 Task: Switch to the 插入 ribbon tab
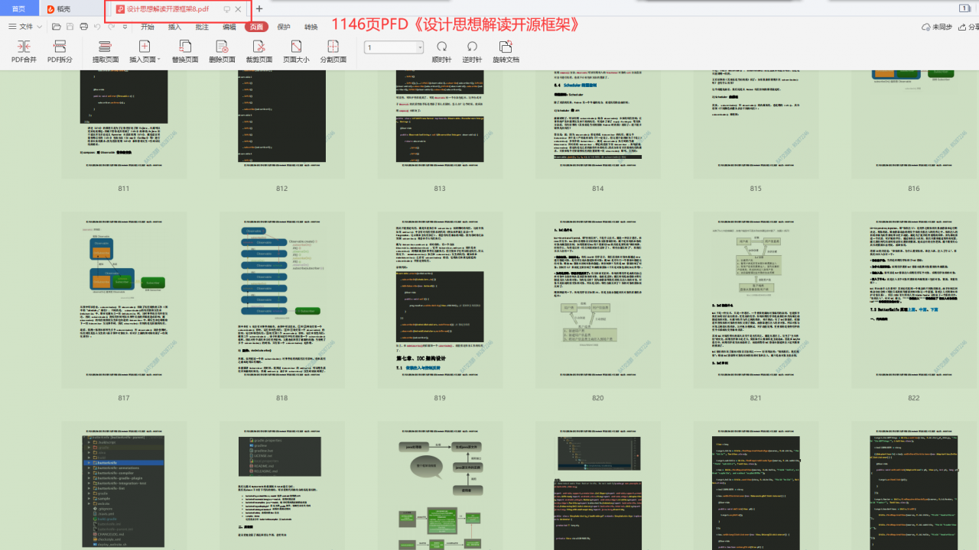175,27
